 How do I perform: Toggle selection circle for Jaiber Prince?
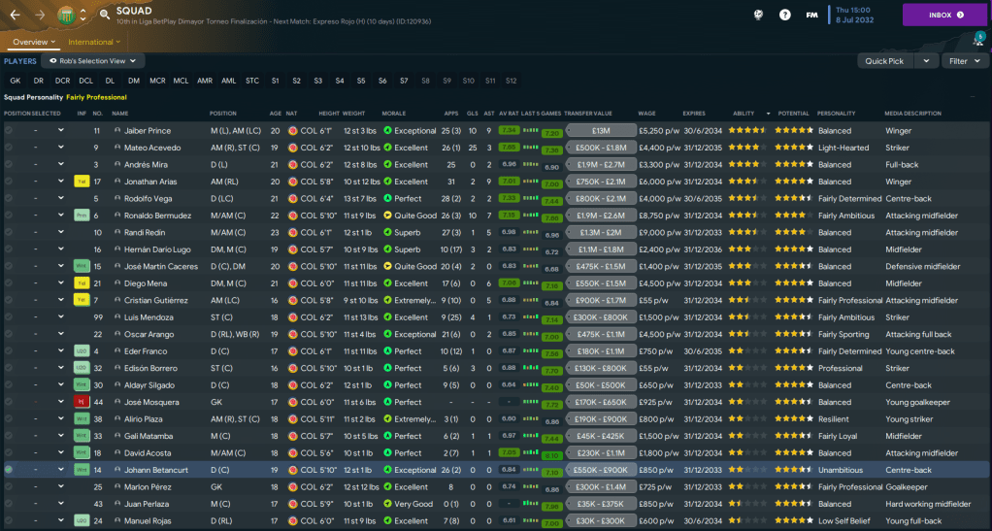click(9, 131)
